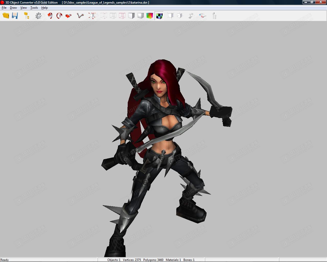Toggle textured display mode with checkered cube
The height and width of the screenshot is (262, 327).
[x=159, y=16]
